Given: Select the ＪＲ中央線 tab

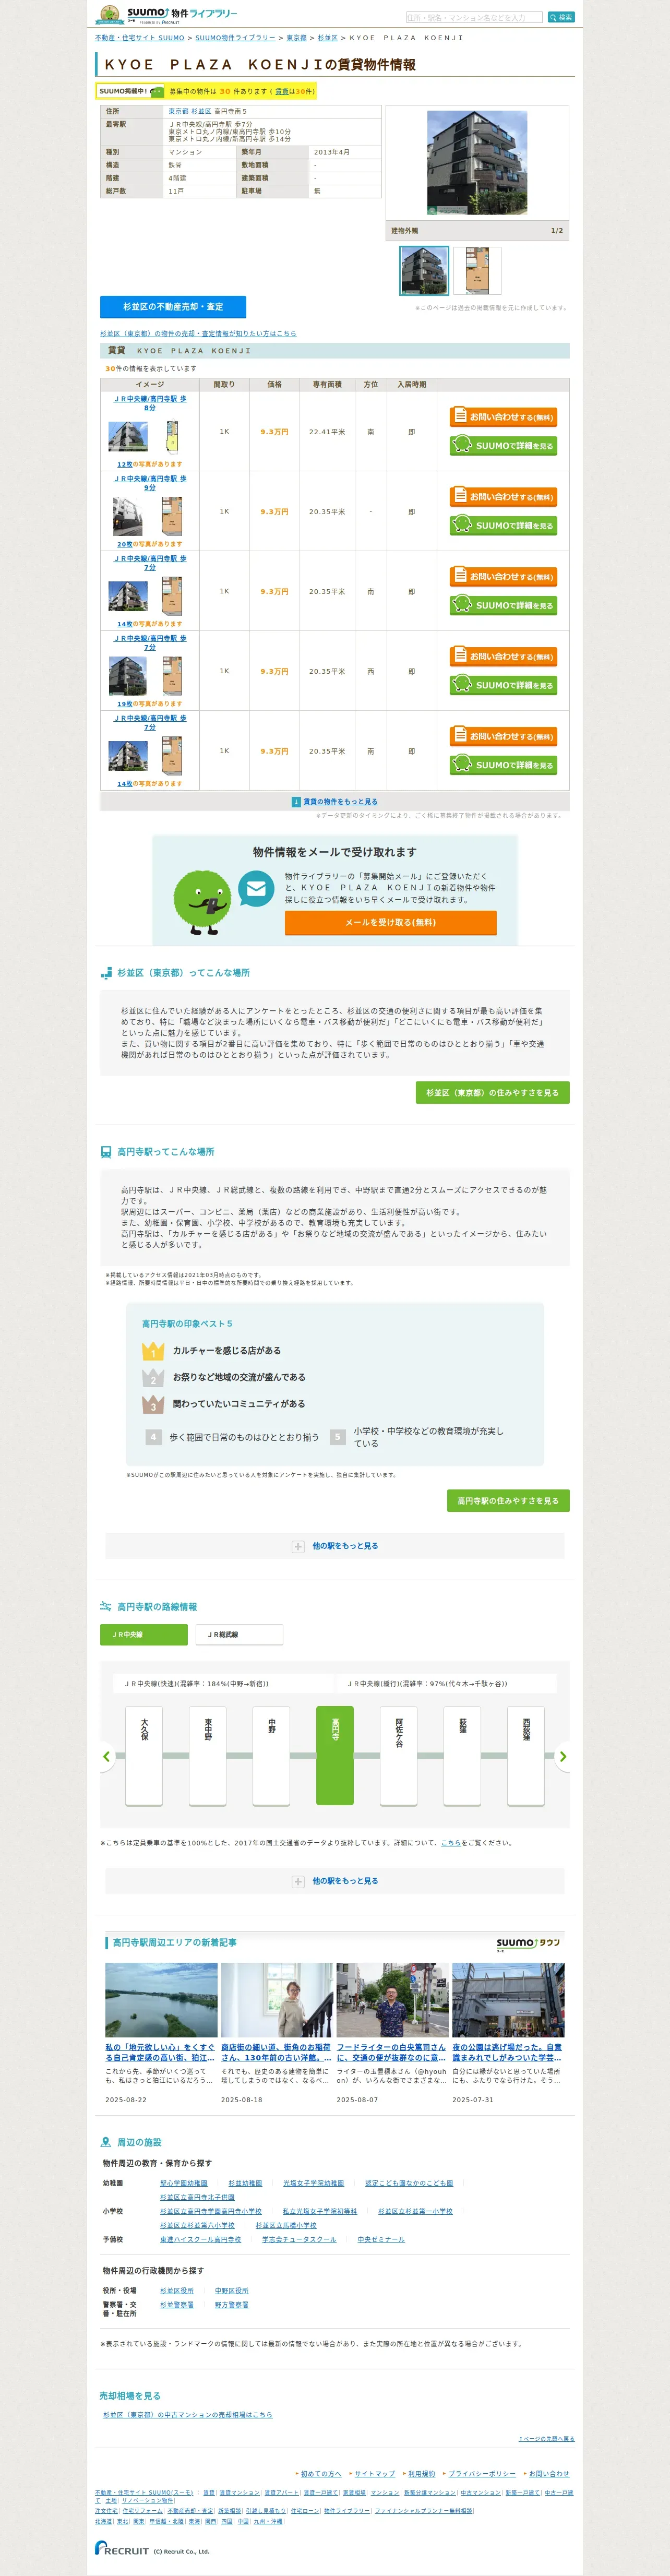Looking at the screenshot, I should click(143, 1635).
